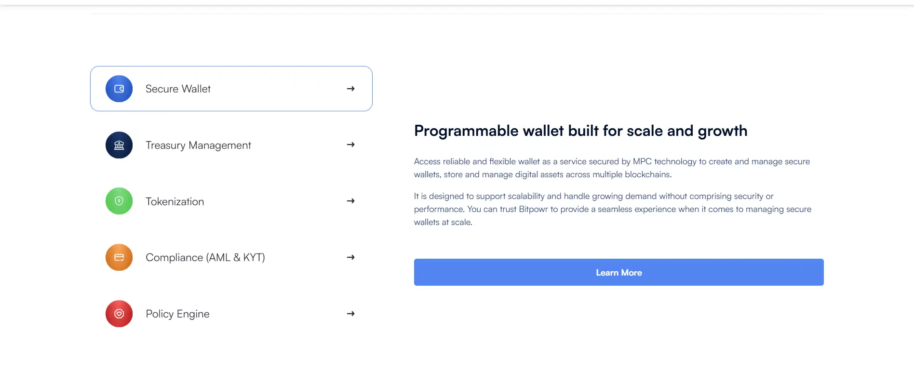Show the Compliance (AML & KYT) tab

[x=205, y=258]
